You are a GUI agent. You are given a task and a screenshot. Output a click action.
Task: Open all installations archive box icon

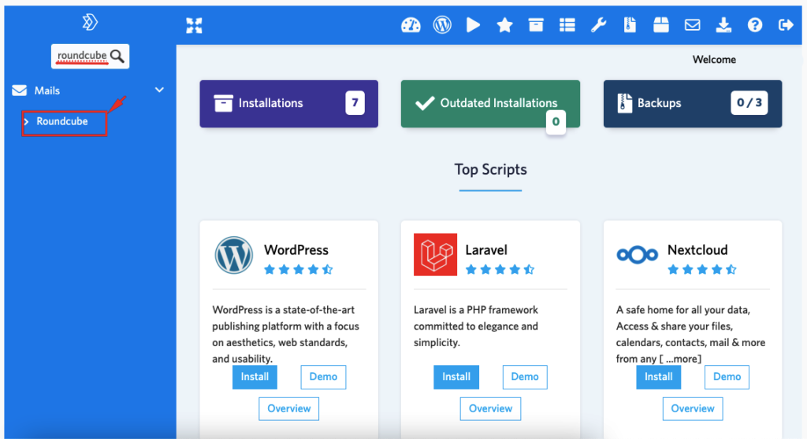pyautogui.click(x=536, y=24)
